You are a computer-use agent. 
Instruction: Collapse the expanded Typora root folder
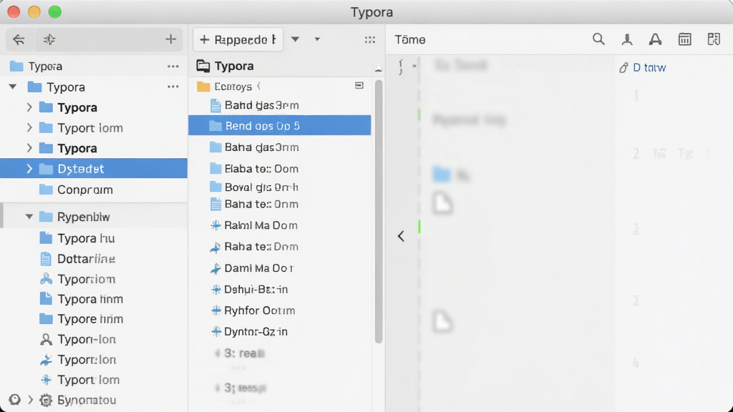13,87
